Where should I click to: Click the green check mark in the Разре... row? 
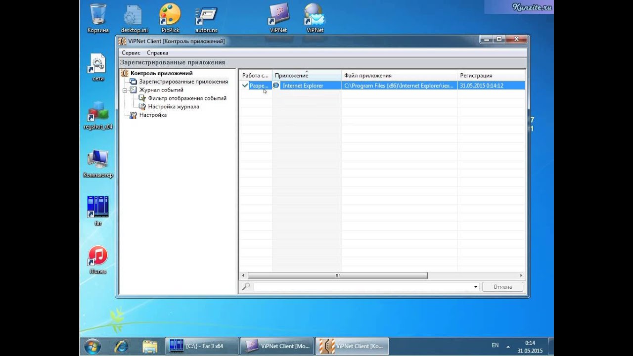pos(245,86)
